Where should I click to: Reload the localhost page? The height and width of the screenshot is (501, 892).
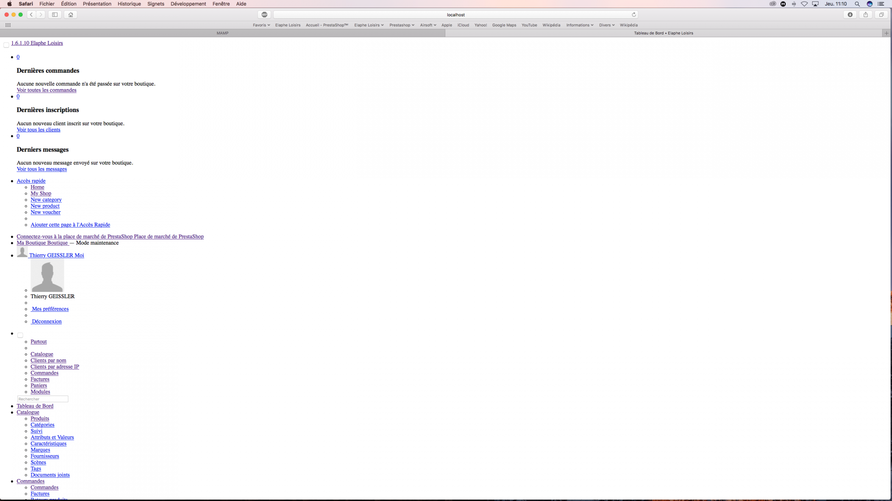coord(634,14)
